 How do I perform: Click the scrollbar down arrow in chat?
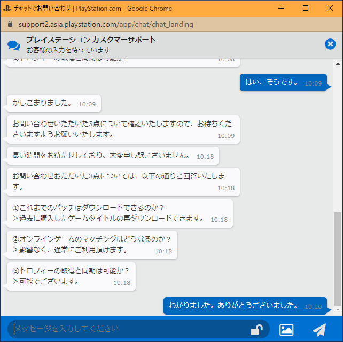tap(338, 310)
